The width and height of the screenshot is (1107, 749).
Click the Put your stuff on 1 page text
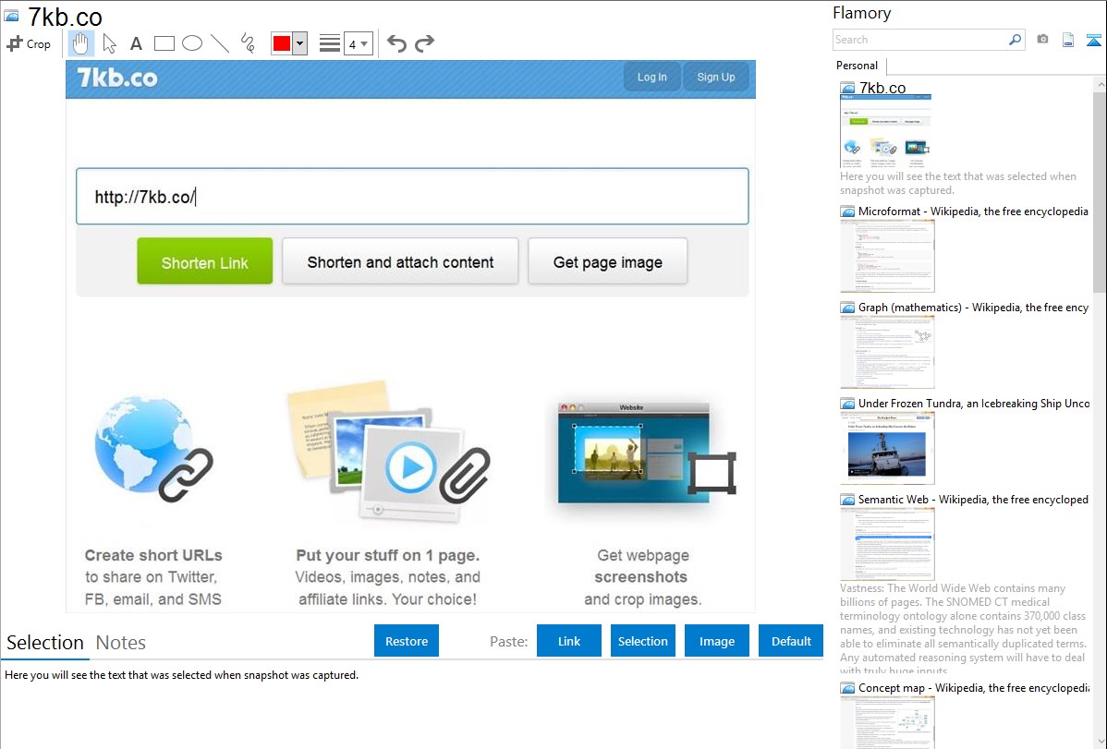(387, 556)
